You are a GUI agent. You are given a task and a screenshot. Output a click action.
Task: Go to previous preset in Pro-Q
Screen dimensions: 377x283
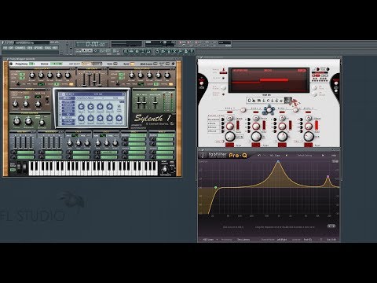click(x=286, y=156)
